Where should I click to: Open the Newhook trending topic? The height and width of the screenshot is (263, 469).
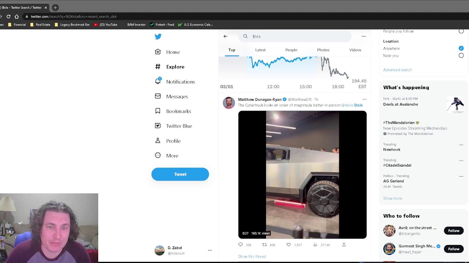point(392,149)
